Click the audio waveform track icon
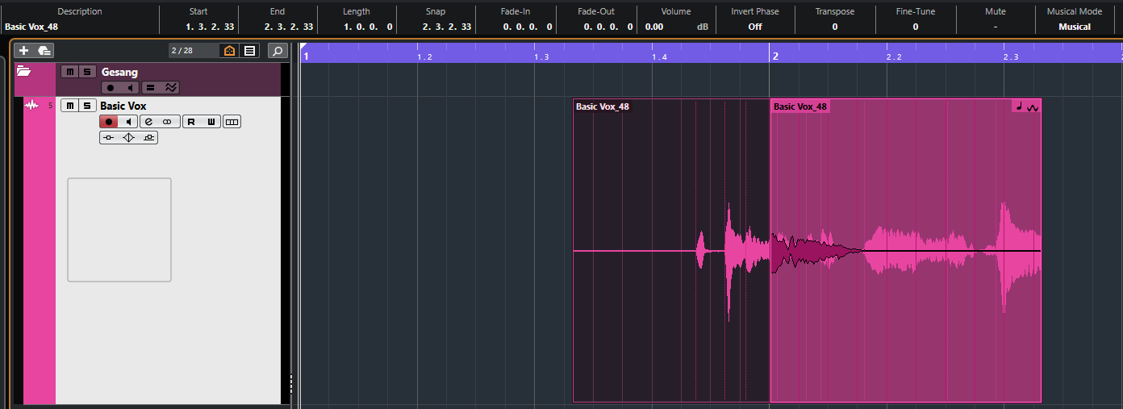The image size is (1123, 409). pos(32,106)
